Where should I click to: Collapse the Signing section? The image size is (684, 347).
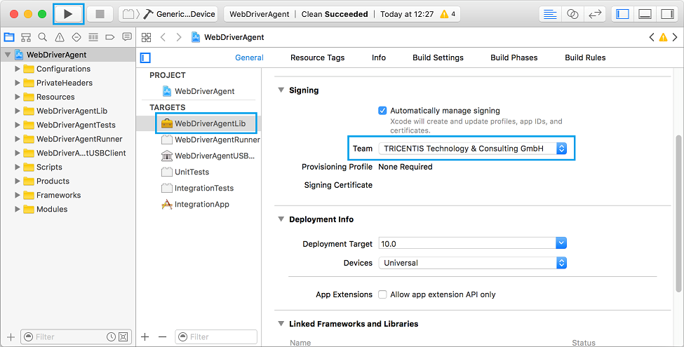(x=281, y=90)
